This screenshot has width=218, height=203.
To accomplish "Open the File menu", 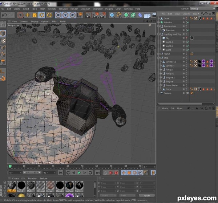I will [x=3, y=9].
